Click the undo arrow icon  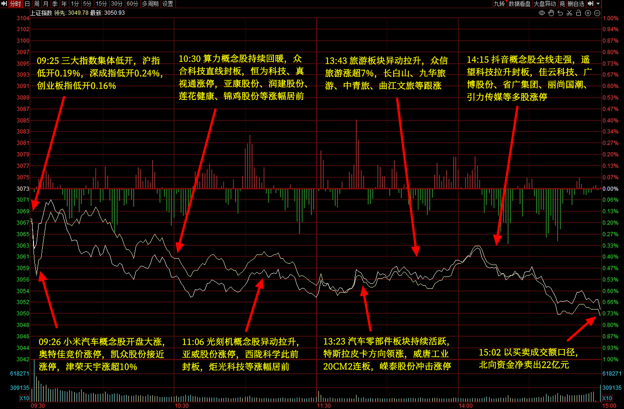coord(560,13)
